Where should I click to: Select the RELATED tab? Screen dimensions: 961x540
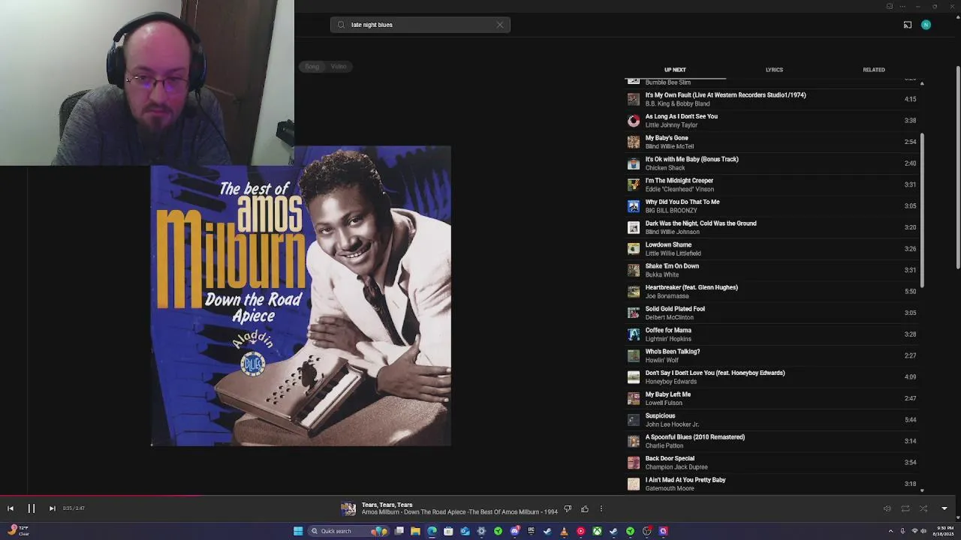coord(874,70)
